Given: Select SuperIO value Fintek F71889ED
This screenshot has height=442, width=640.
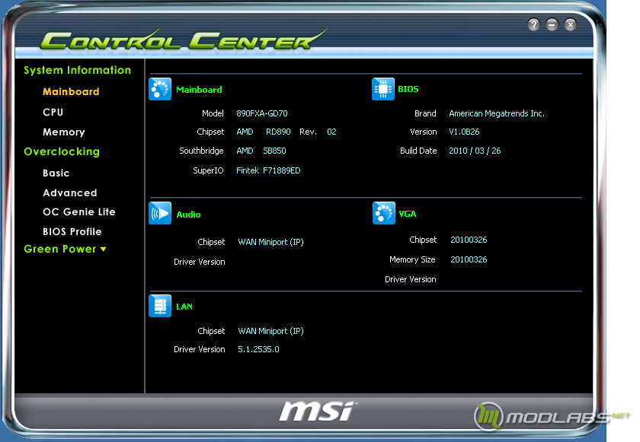Looking at the screenshot, I should tap(268, 170).
